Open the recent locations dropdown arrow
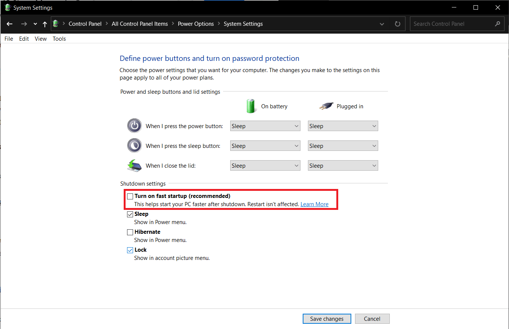509x329 pixels. point(35,24)
